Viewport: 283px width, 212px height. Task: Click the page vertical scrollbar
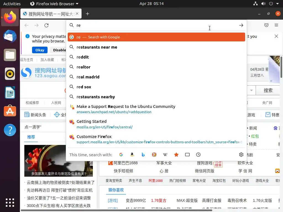281,67
